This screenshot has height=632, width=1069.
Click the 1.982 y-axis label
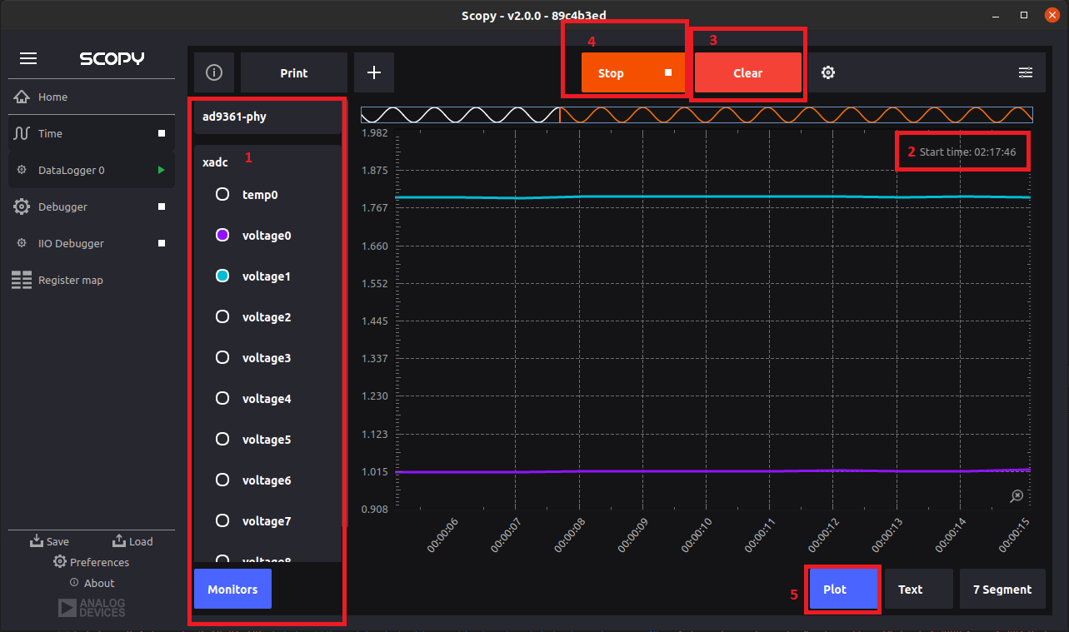coord(374,132)
